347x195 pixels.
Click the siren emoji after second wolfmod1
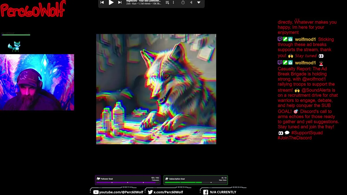(x=321, y=63)
